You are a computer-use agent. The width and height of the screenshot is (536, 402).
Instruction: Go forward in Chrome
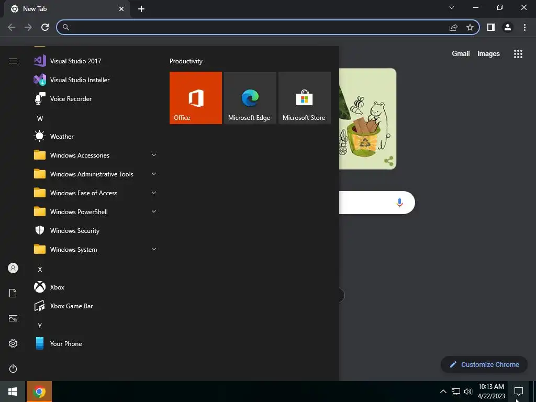[28, 27]
